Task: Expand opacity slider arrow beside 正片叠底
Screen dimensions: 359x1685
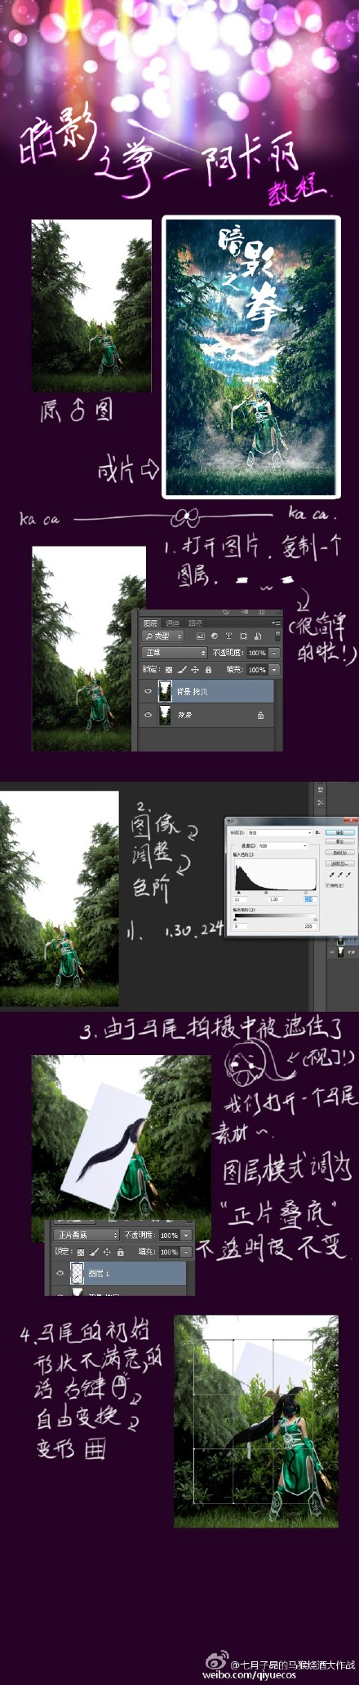Action: 186,1235
